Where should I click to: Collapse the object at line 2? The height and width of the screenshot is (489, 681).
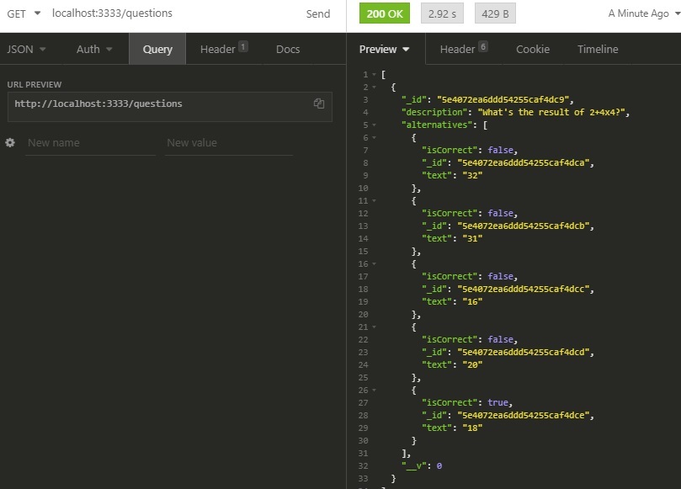374,88
